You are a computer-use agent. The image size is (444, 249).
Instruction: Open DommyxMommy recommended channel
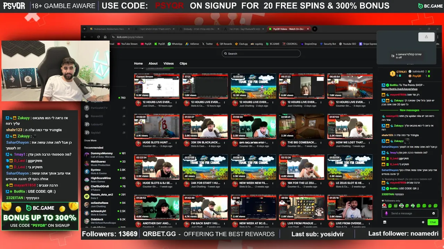[x=105, y=155]
